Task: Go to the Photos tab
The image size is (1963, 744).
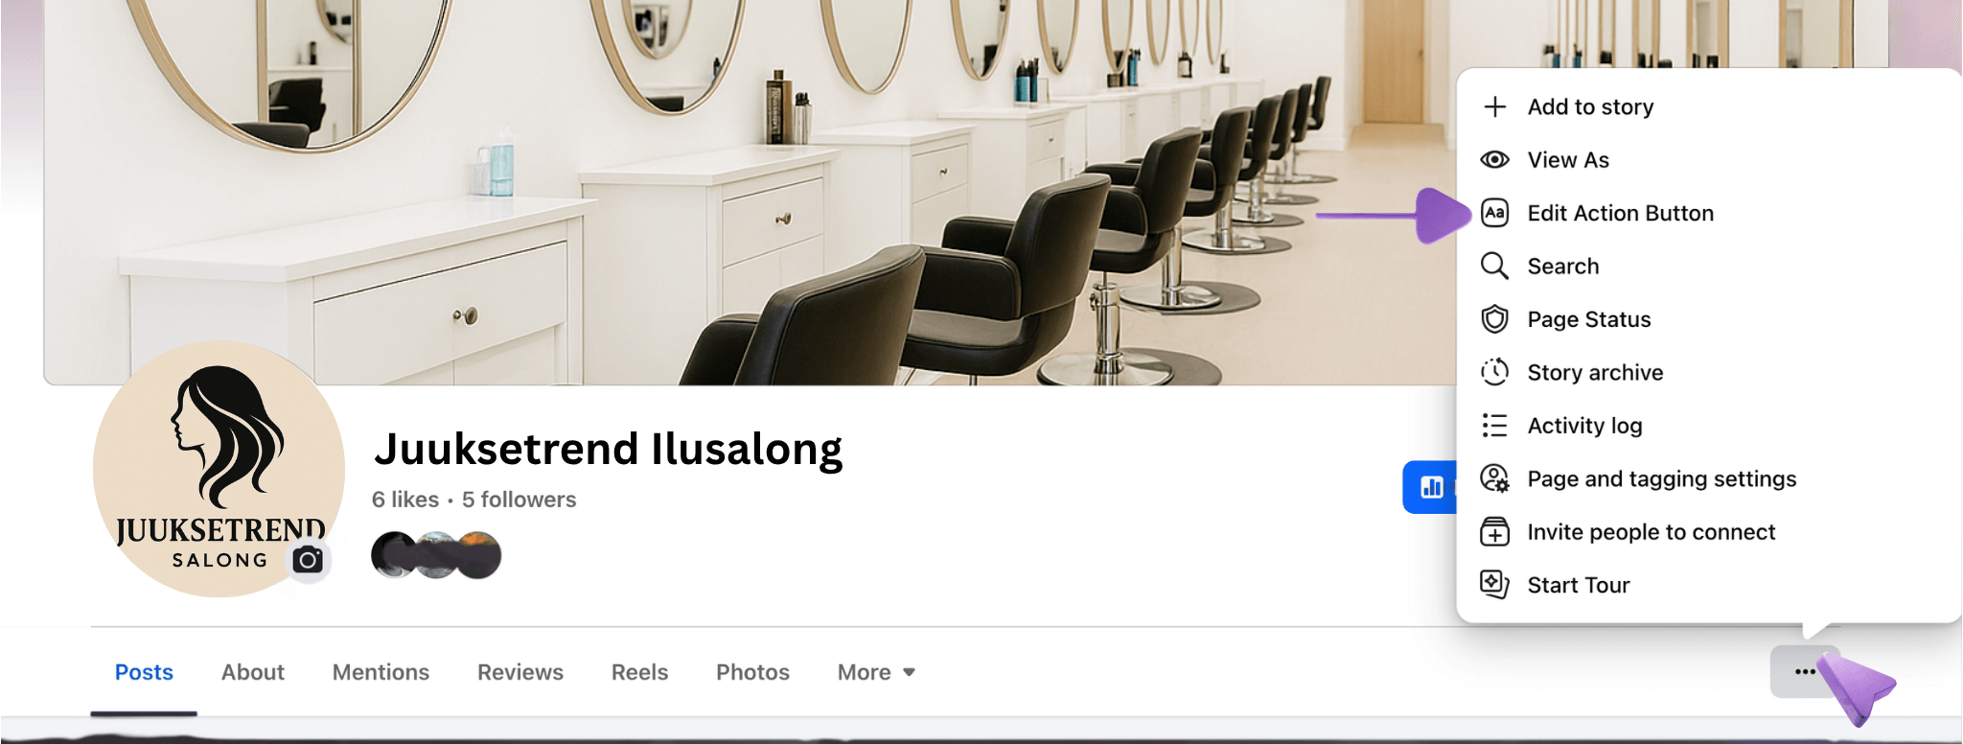Action: click(x=752, y=672)
